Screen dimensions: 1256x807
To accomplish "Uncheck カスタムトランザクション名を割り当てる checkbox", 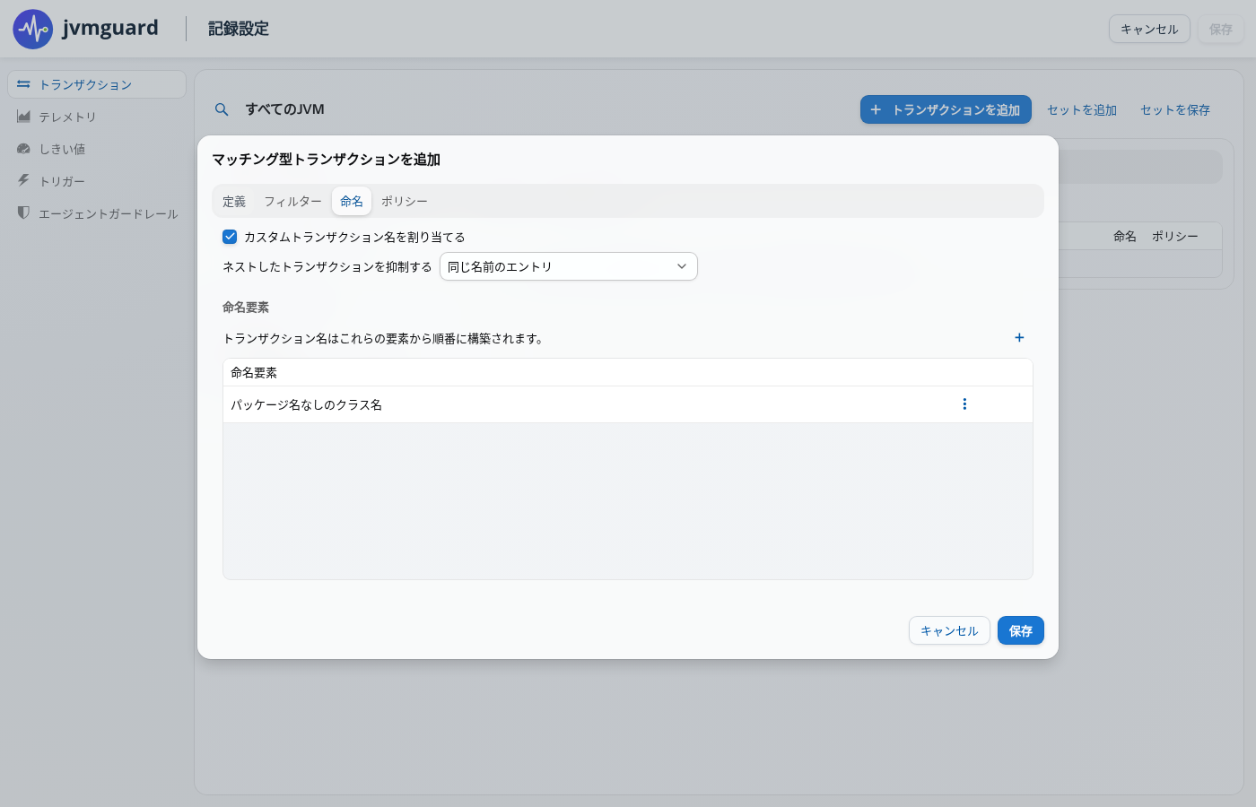I will pyautogui.click(x=230, y=237).
